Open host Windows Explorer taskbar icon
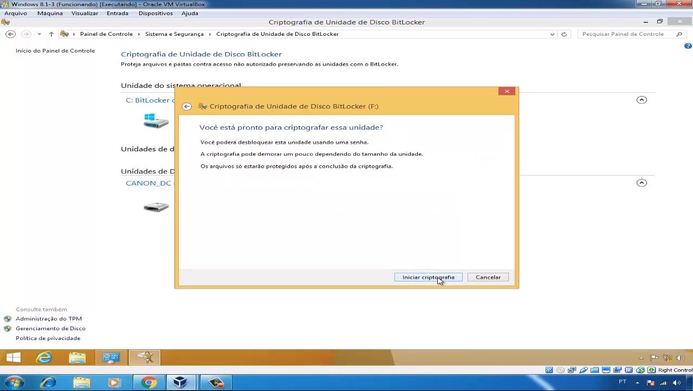Image resolution: width=693 pixels, height=391 pixels. pyautogui.click(x=81, y=382)
